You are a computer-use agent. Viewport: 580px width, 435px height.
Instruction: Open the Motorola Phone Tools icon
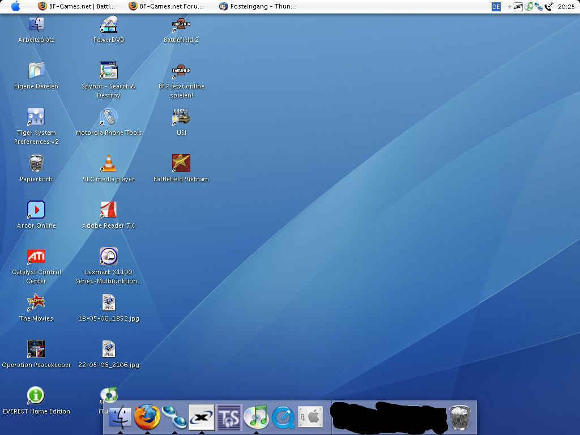coord(109,117)
